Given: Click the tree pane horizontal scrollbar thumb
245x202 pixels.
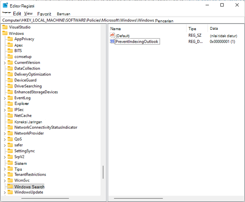Looking at the screenshot, I should [45, 198].
